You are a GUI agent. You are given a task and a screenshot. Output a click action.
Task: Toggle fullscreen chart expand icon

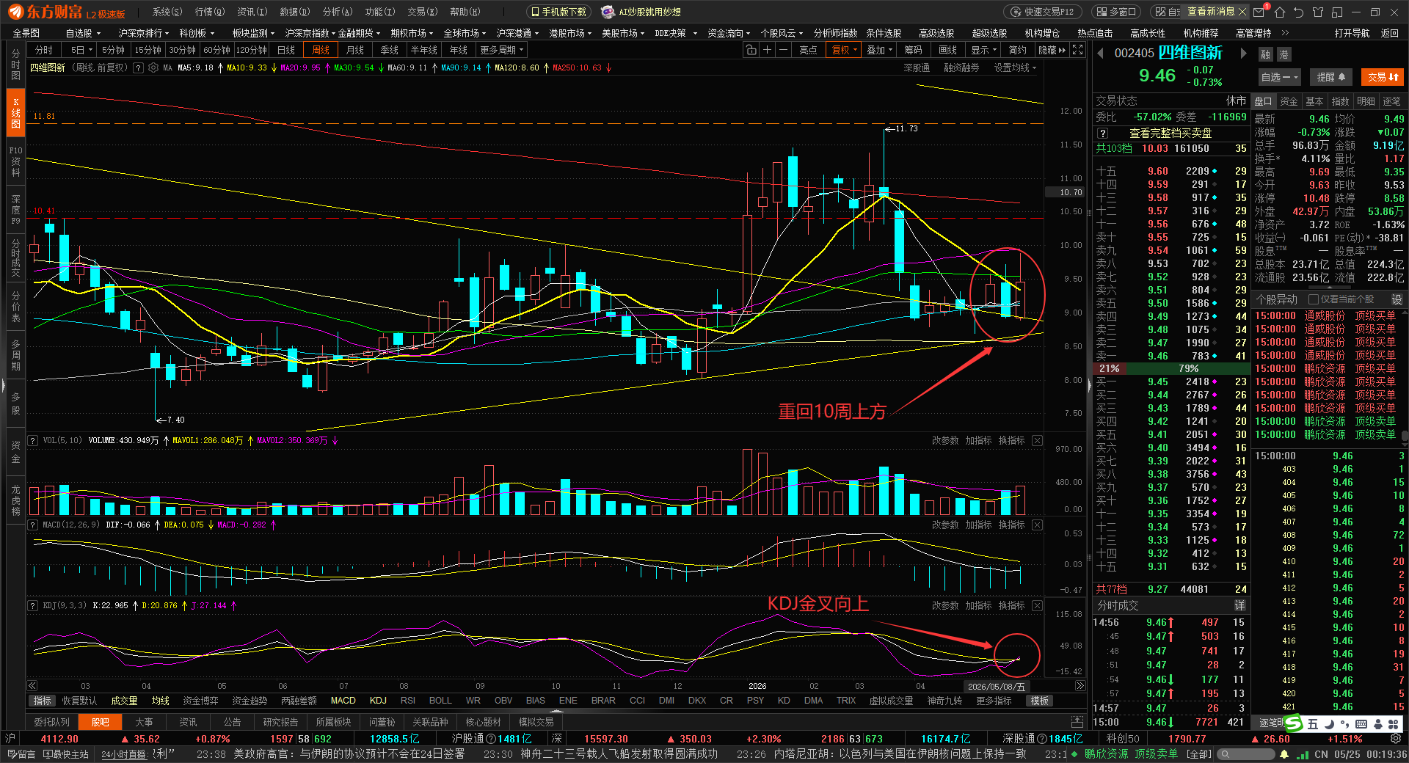coord(1077,50)
